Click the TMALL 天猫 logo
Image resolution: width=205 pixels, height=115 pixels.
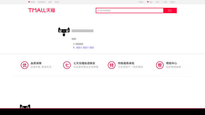(42, 10)
